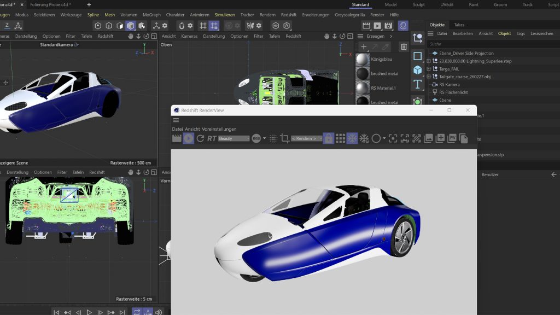Click the add snapshot plus icon in RenderView
560x315 pixels.
440,138
